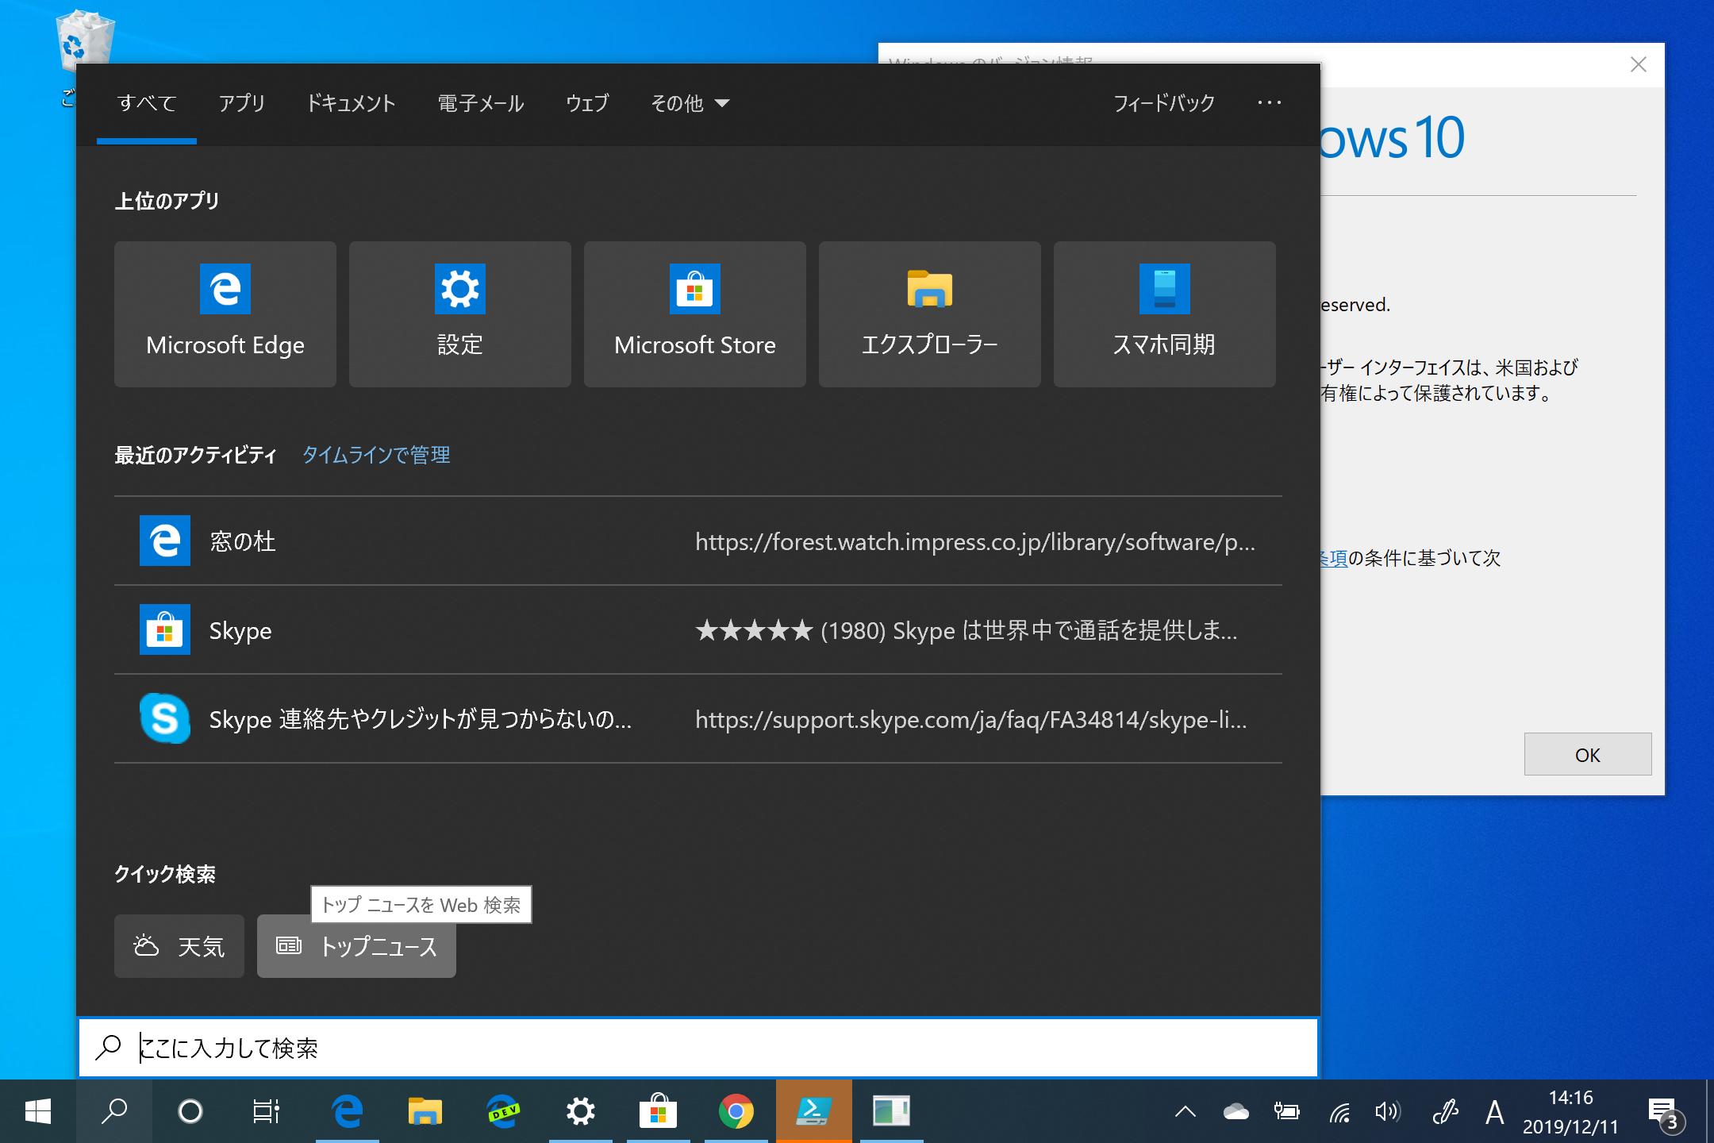
Task: Expand hidden icons in the system tray
Action: point(1186,1111)
